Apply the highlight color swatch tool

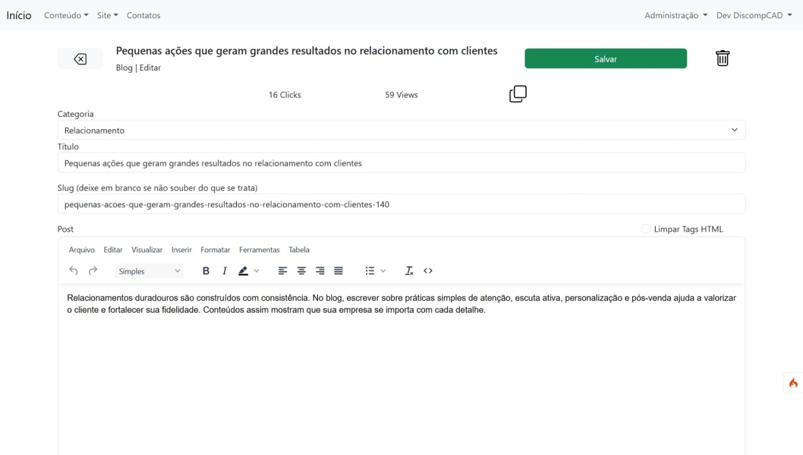point(243,271)
